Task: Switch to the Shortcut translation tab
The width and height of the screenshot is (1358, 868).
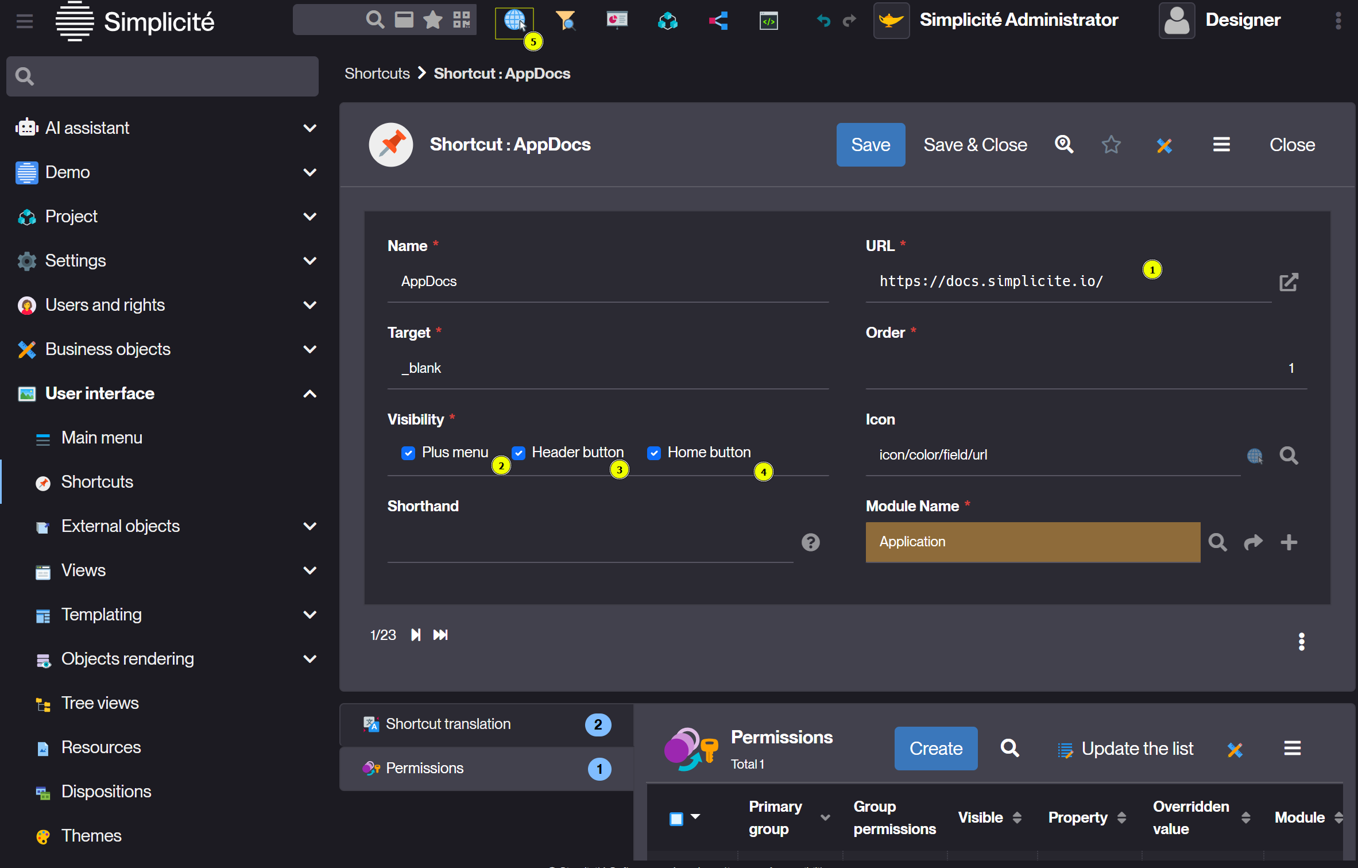Action: pyautogui.click(x=447, y=724)
